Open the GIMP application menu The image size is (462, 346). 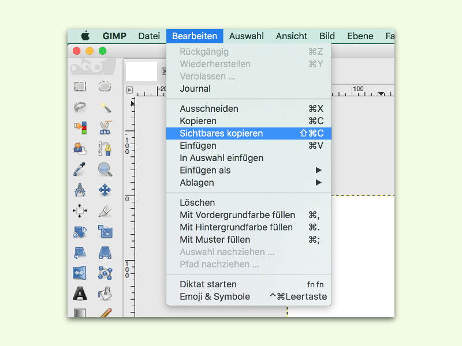pos(114,36)
